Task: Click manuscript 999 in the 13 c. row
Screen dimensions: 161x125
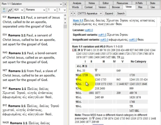Action: [132, 88]
